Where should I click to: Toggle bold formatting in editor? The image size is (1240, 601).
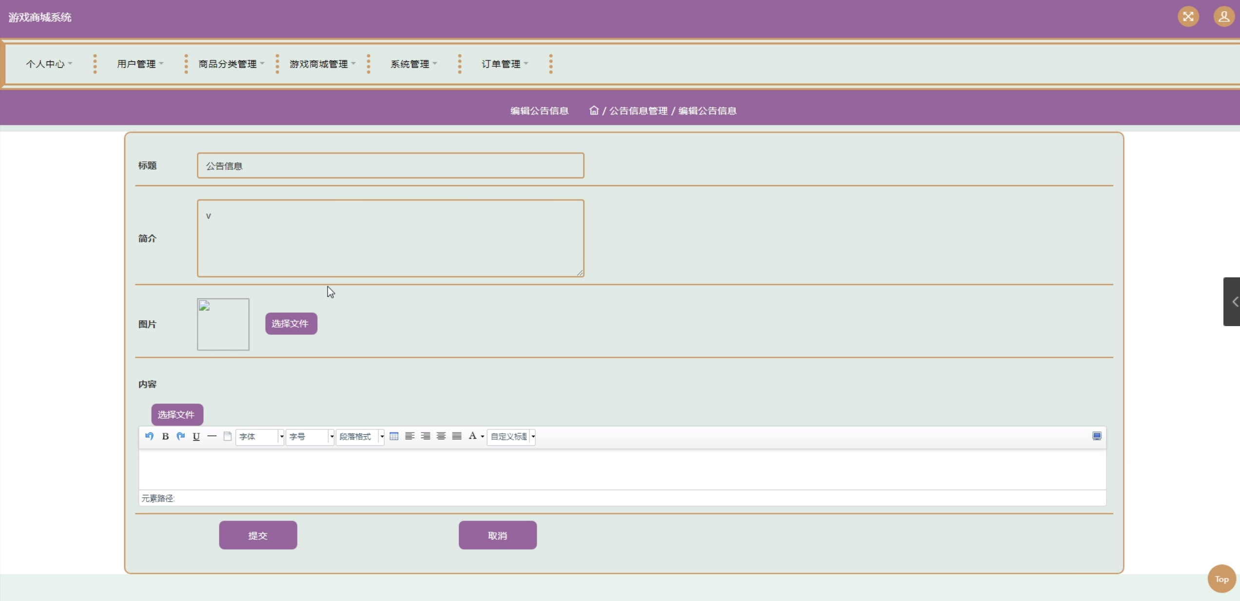coord(165,436)
